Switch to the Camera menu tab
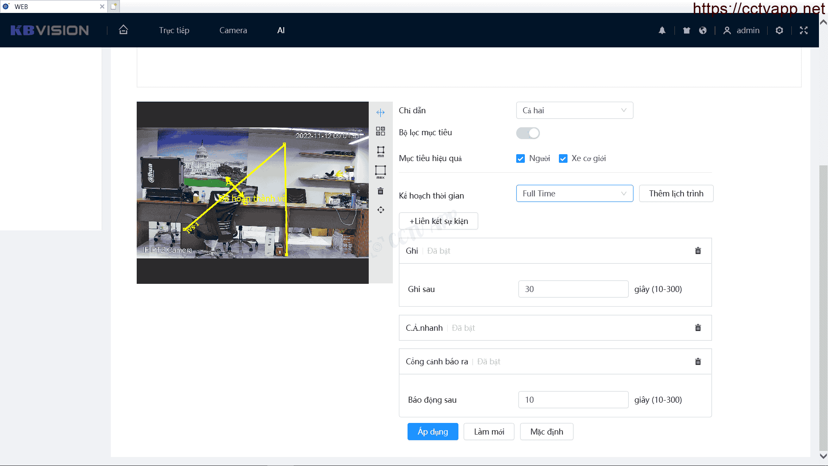 click(233, 30)
